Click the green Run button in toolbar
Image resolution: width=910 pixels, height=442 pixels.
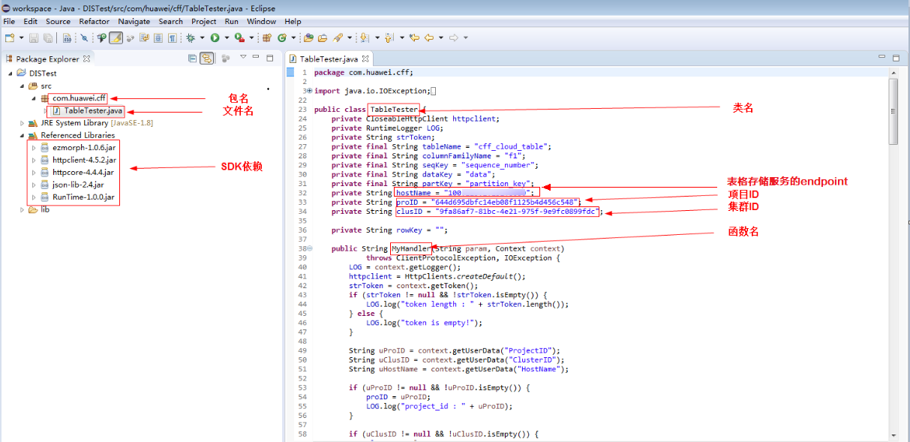(x=215, y=38)
